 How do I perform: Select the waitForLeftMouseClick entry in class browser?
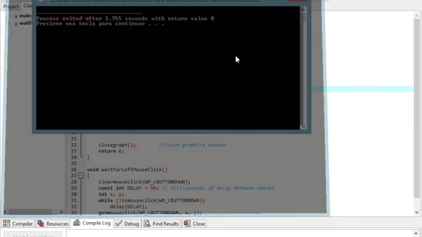tap(25, 23)
